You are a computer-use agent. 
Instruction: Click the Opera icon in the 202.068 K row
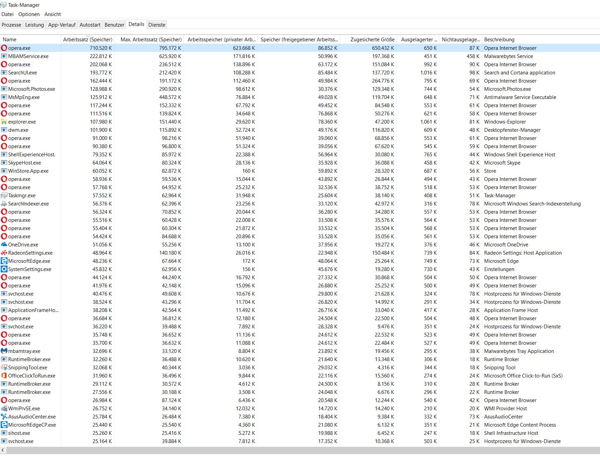click(x=4, y=65)
